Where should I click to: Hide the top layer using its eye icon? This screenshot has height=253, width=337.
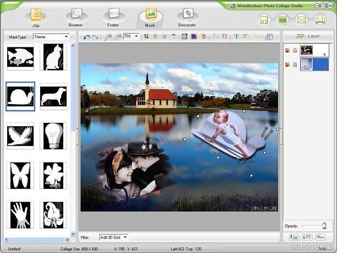287,51
